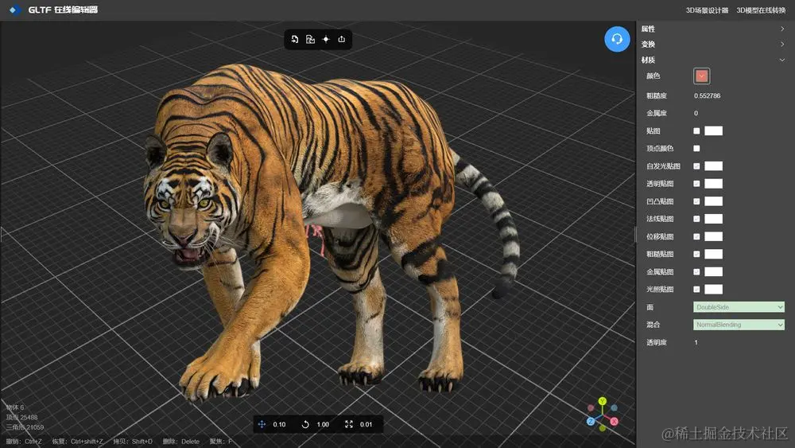Click the move step value 0.10
The image size is (795, 448).
pos(279,425)
